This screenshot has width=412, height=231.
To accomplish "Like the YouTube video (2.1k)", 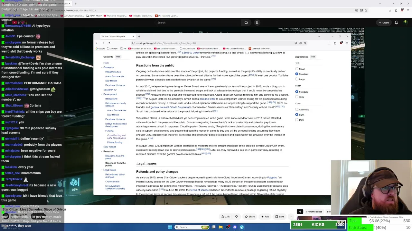I will click(x=226, y=217).
